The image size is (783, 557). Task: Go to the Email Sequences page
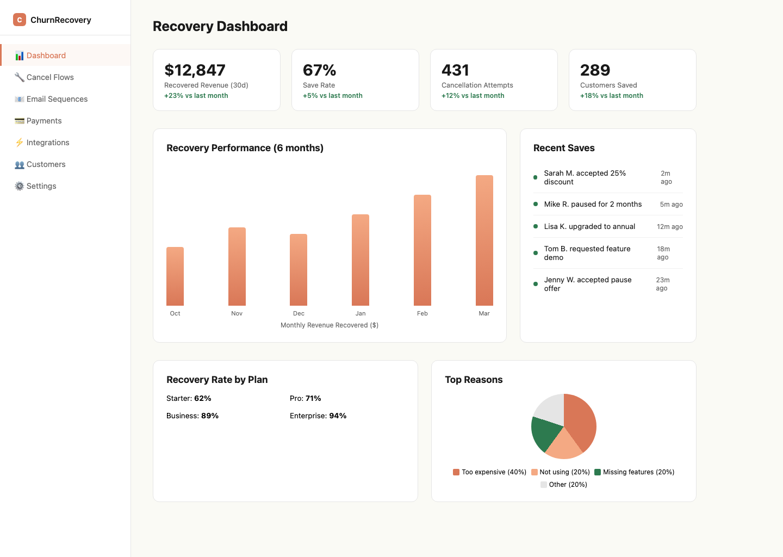(57, 99)
